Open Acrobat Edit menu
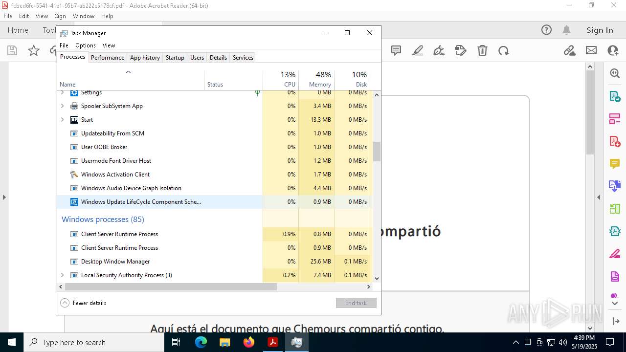Image resolution: width=626 pixels, height=352 pixels. (x=24, y=16)
